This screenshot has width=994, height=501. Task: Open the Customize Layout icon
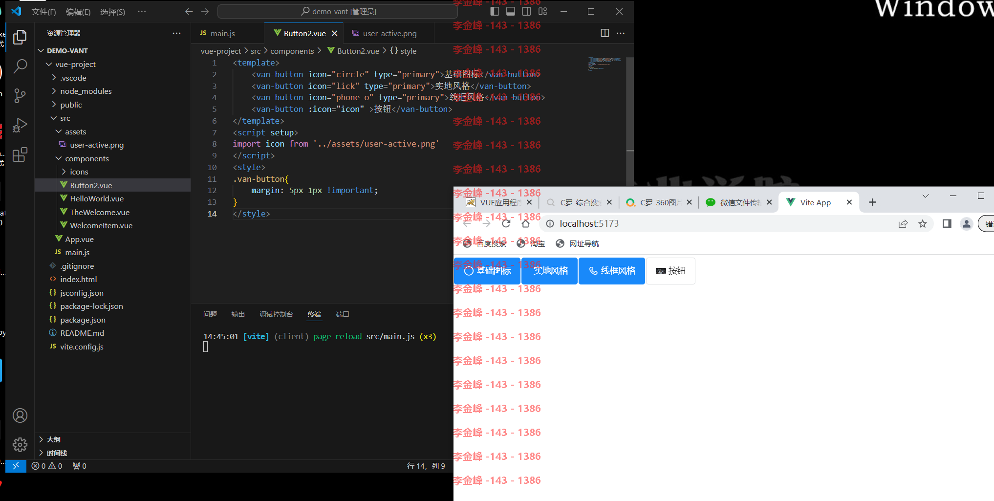(x=542, y=11)
